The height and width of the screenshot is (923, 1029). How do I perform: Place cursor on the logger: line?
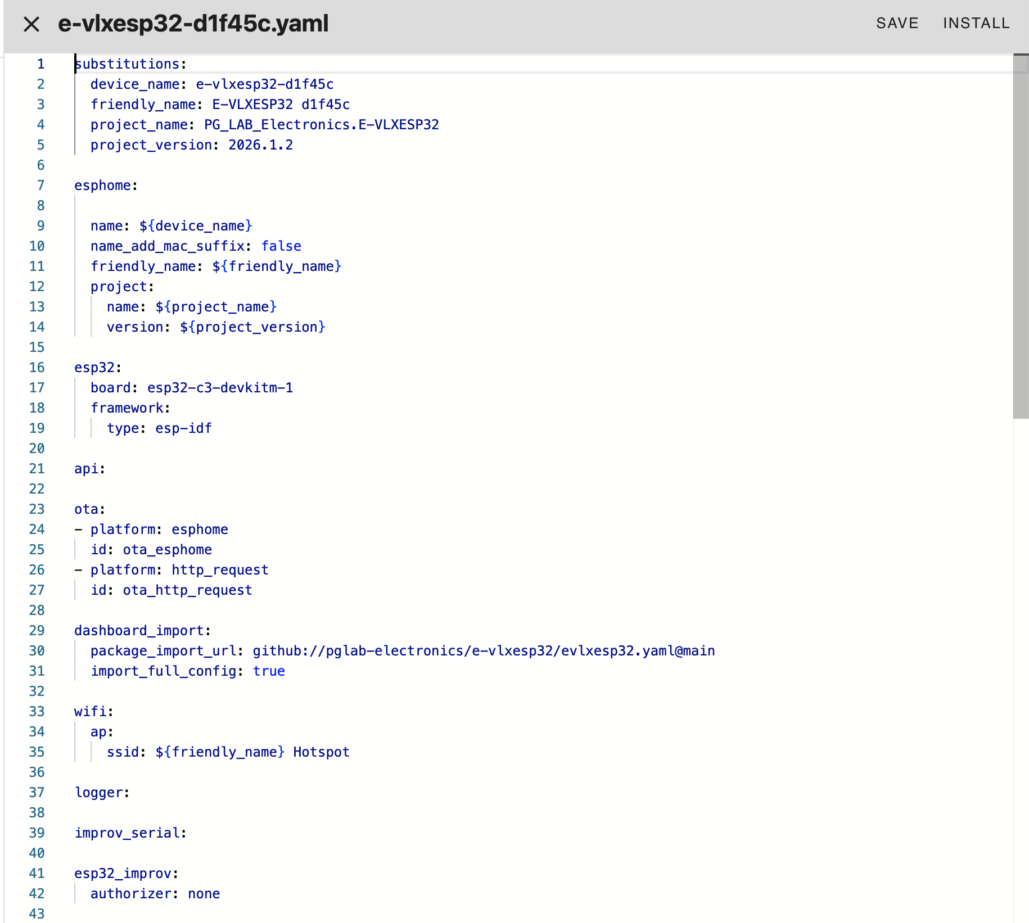[102, 793]
